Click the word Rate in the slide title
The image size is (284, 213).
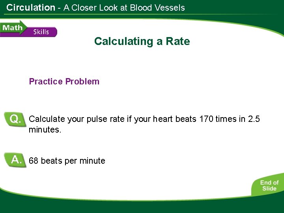179,41
